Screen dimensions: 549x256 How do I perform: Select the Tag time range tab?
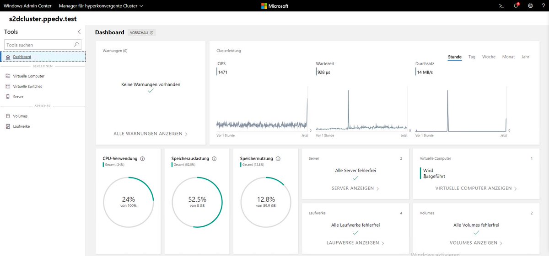tap(472, 57)
